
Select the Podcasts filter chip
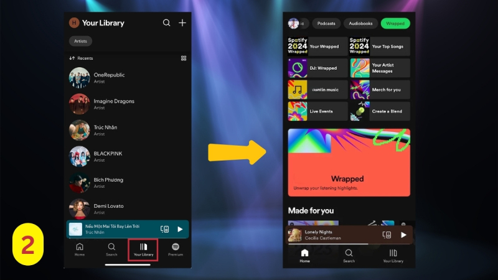pos(326,24)
